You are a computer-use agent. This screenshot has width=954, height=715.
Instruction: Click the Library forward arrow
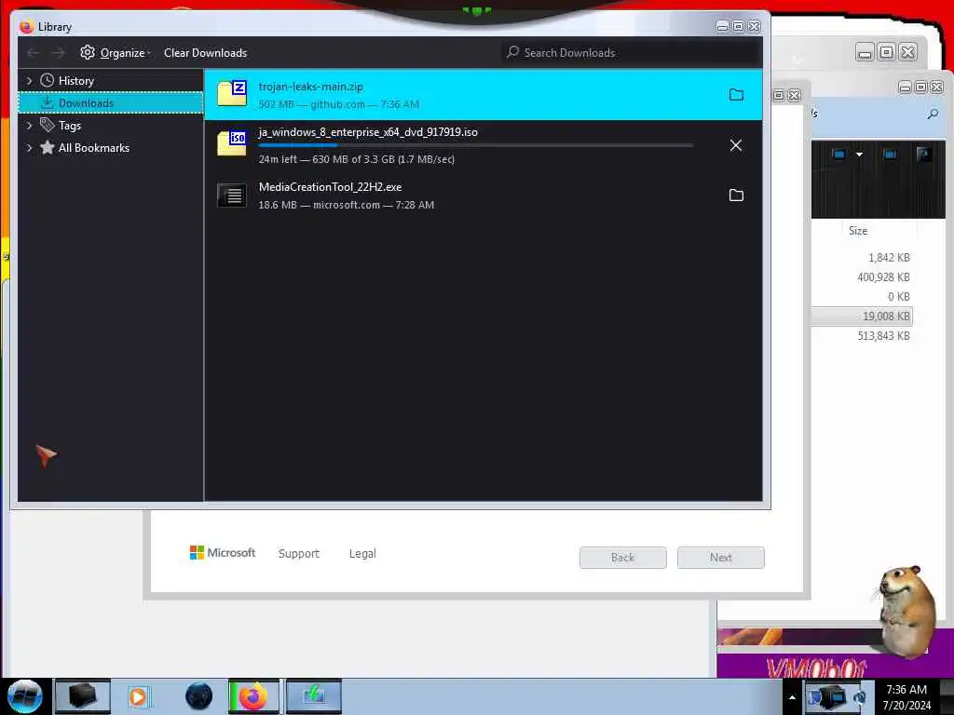pos(58,53)
